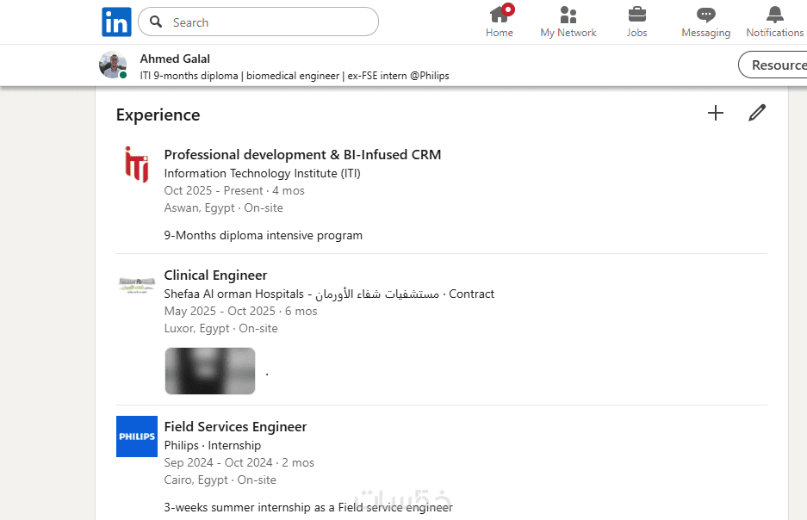
Task: Add new experience with plus icon
Action: pyautogui.click(x=716, y=113)
